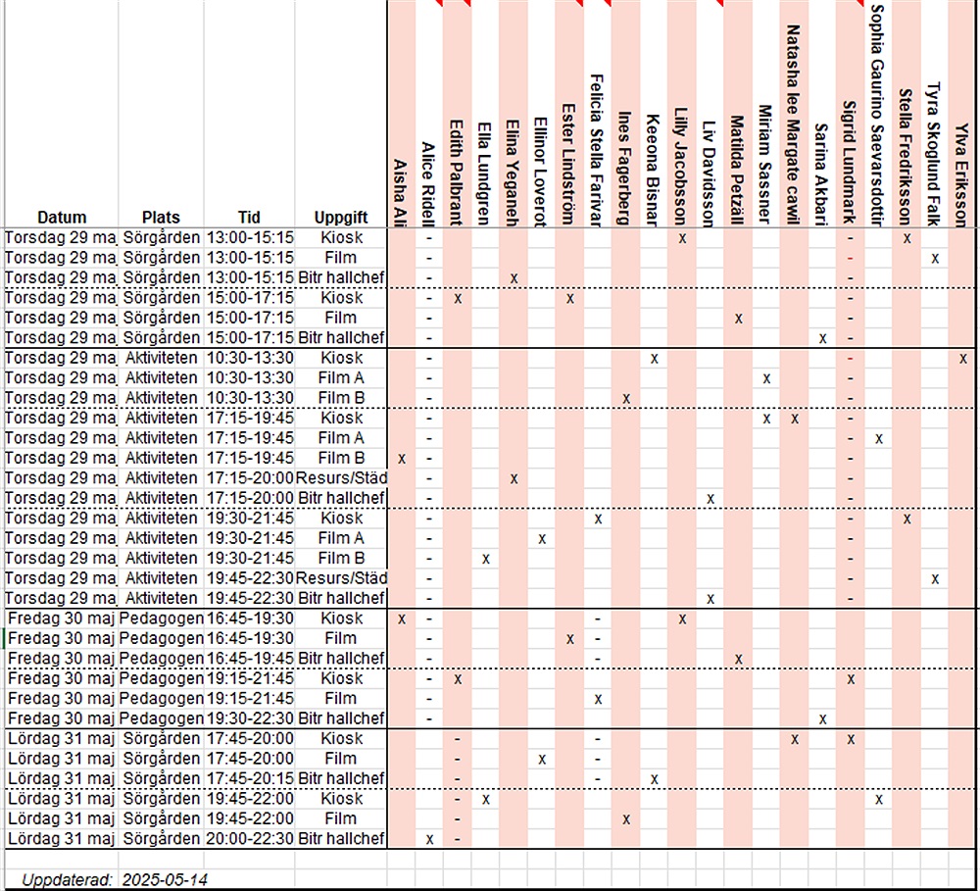Viewport: 980px width, 891px height.
Task: Select the Datum column header cell
Action: (61, 217)
